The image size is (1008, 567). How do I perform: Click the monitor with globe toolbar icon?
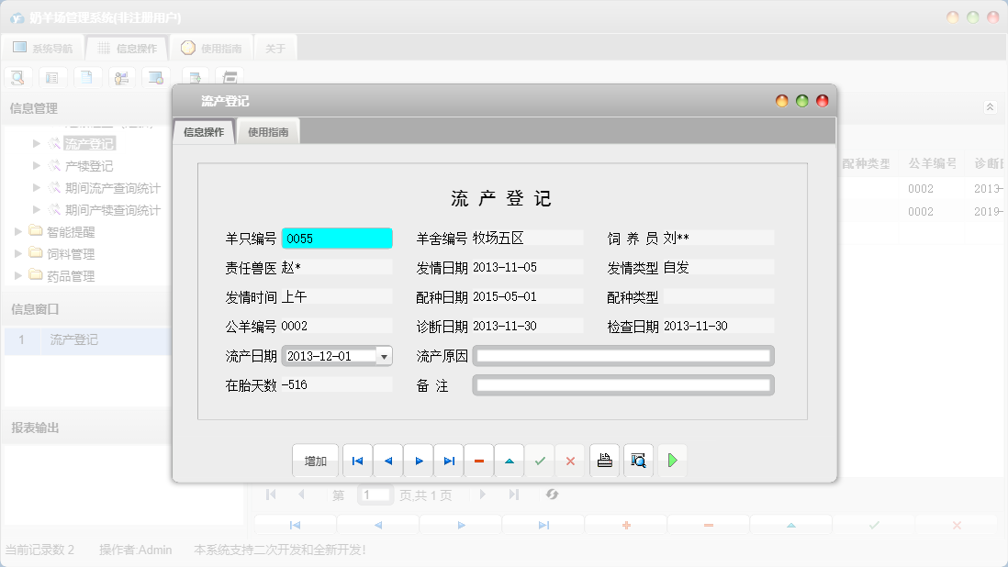pos(155,78)
